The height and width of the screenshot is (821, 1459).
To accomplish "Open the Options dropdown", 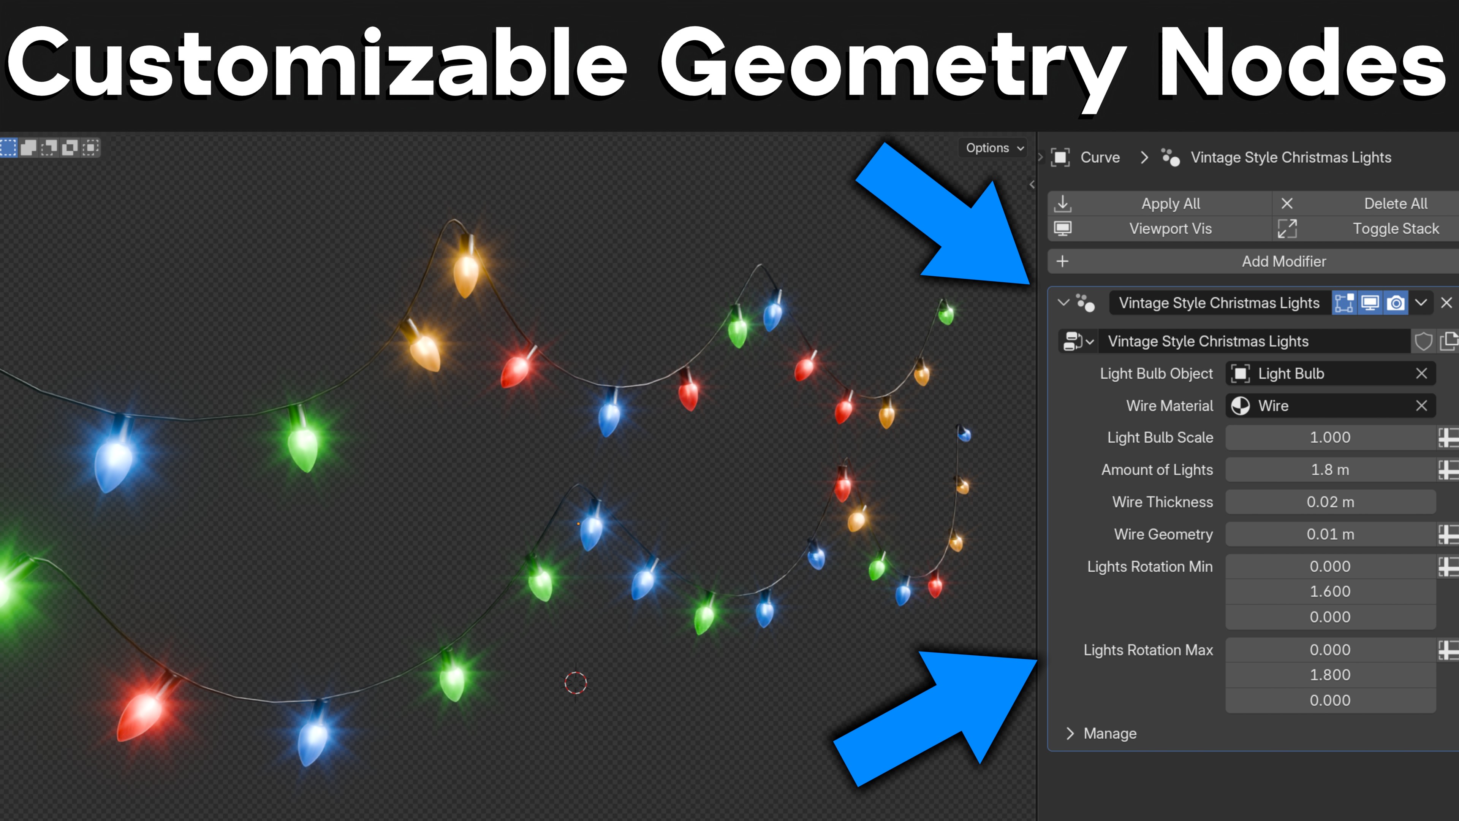I will pyautogui.click(x=995, y=148).
